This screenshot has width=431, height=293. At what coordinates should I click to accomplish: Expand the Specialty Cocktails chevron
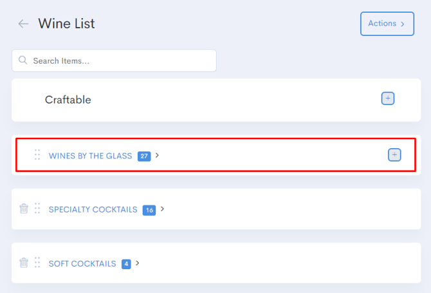point(163,209)
